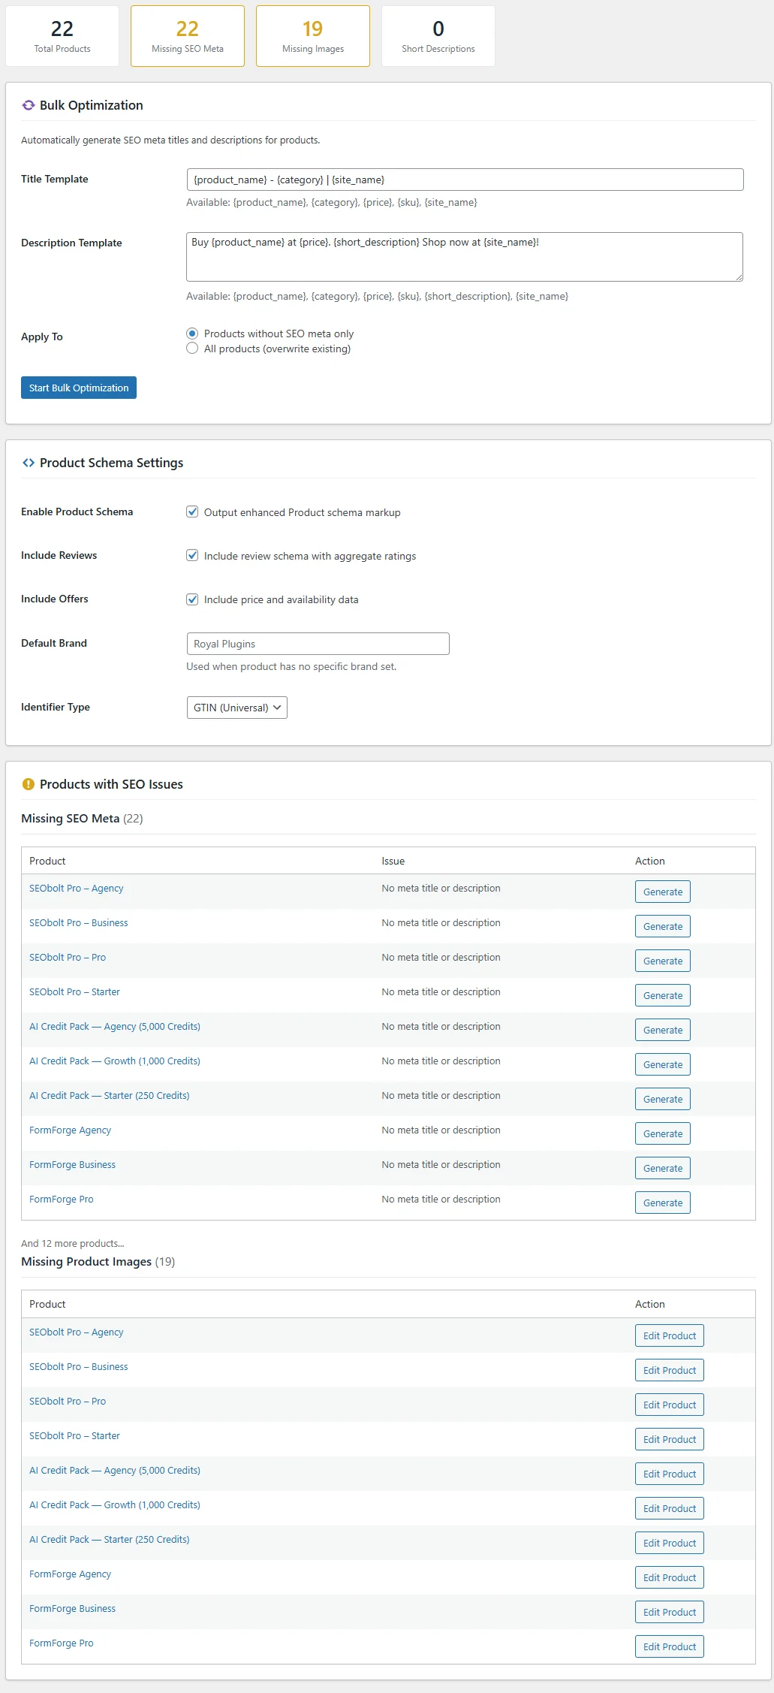Open AI Credit Pack Growth in Missing Images table
774x1693 pixels.
[x=115, y=1504]
